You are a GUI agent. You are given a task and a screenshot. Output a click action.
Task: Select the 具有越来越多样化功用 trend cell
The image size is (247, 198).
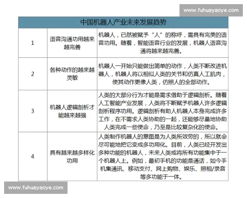[72, 156]
